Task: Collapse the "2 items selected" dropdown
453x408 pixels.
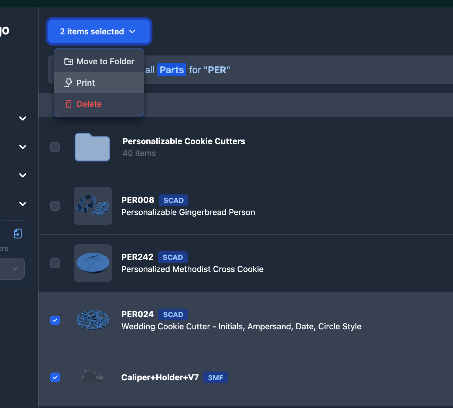Action: pyautogui.click(x=99, y=32)
